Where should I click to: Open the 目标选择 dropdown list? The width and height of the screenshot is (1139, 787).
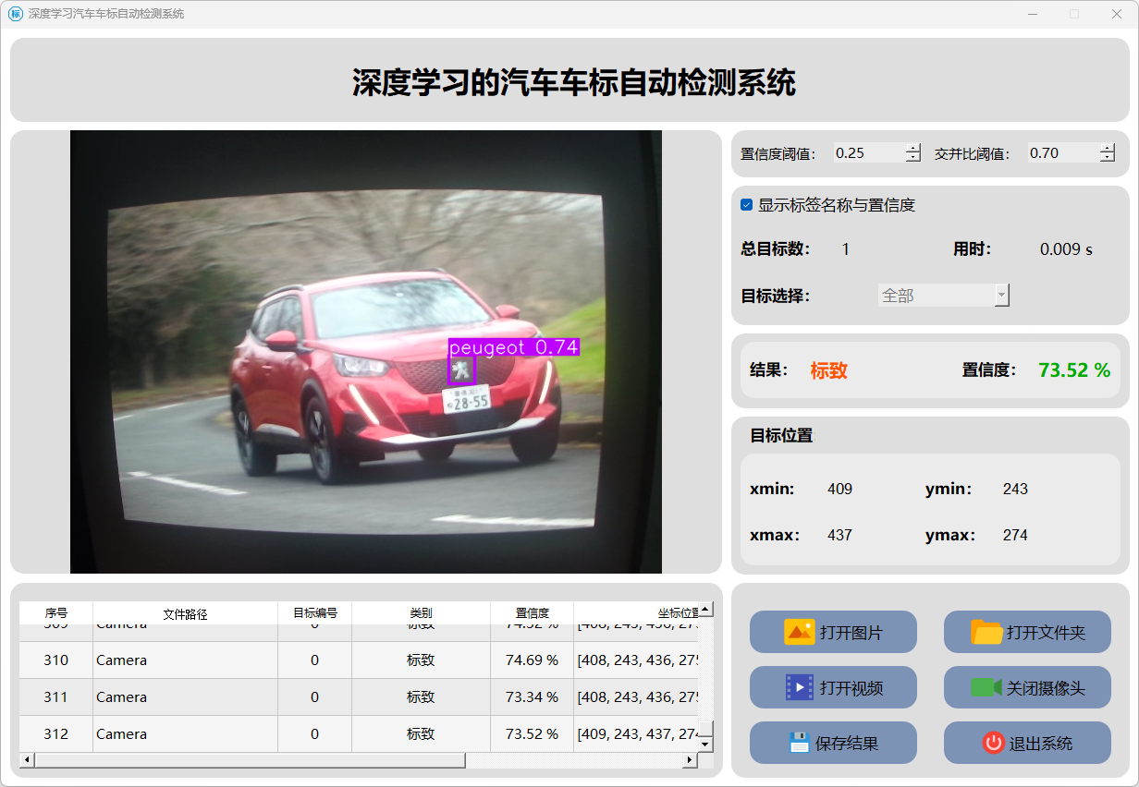coord(1001,296)
